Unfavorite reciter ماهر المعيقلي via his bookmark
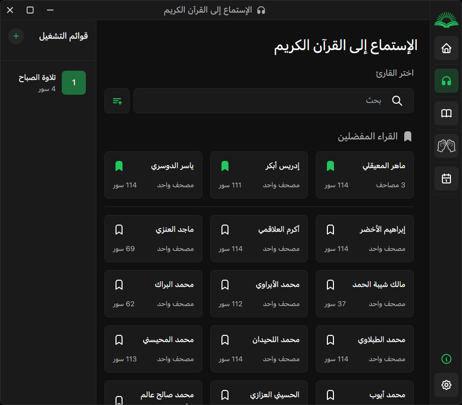This screenshot has height=405, width=462. click(x=330, y=165)
